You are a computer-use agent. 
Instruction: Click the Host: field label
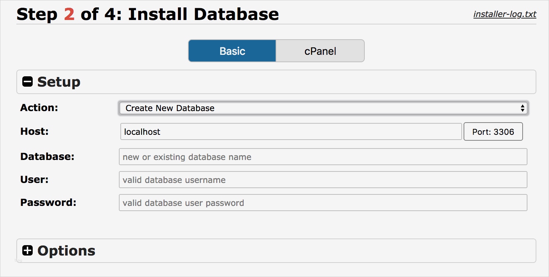pos(35,131)
